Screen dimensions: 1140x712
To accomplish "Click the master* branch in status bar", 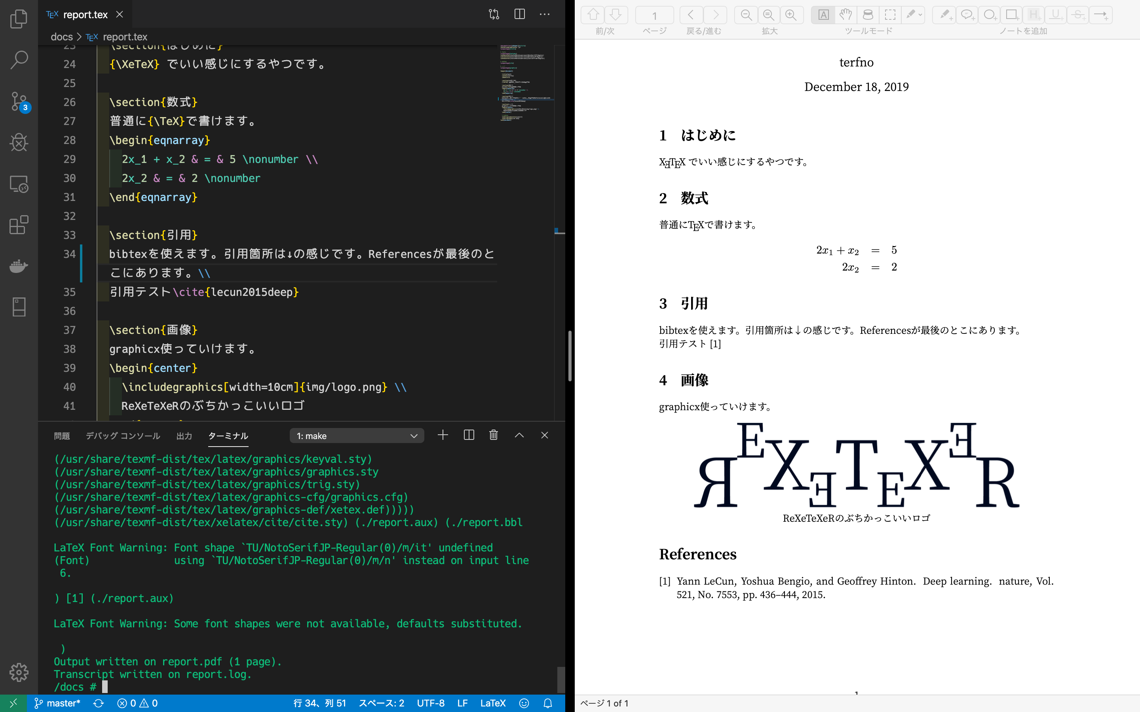I will (x=57, y=703).
